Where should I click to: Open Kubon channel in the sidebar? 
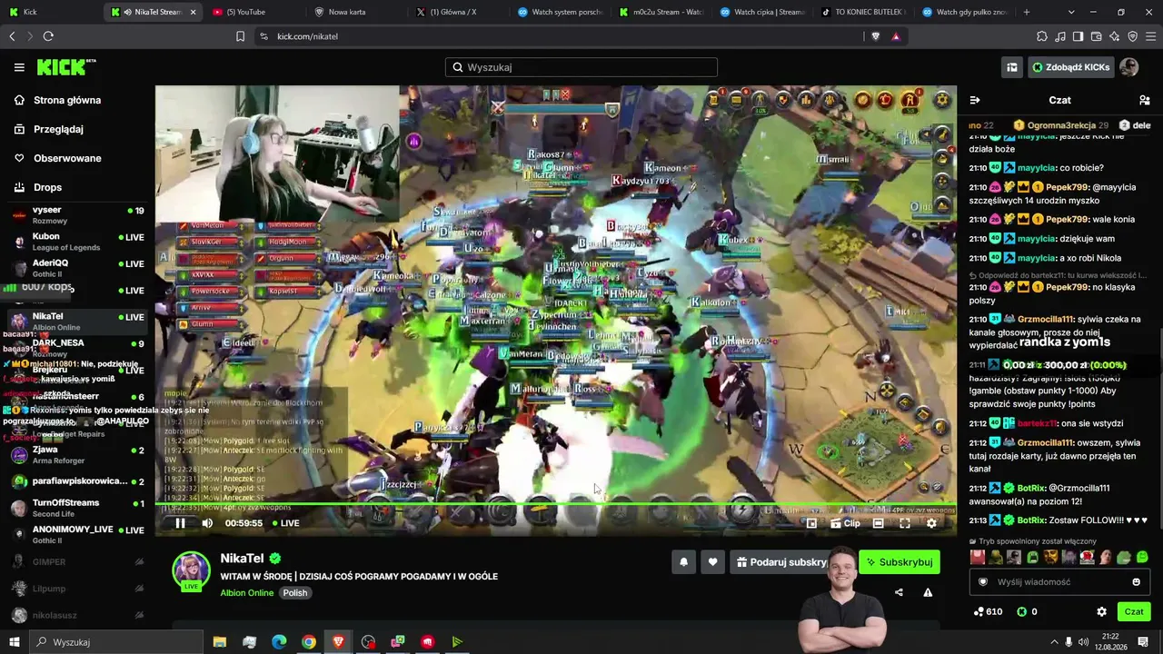pyautogui.click(x=77, y=241)
